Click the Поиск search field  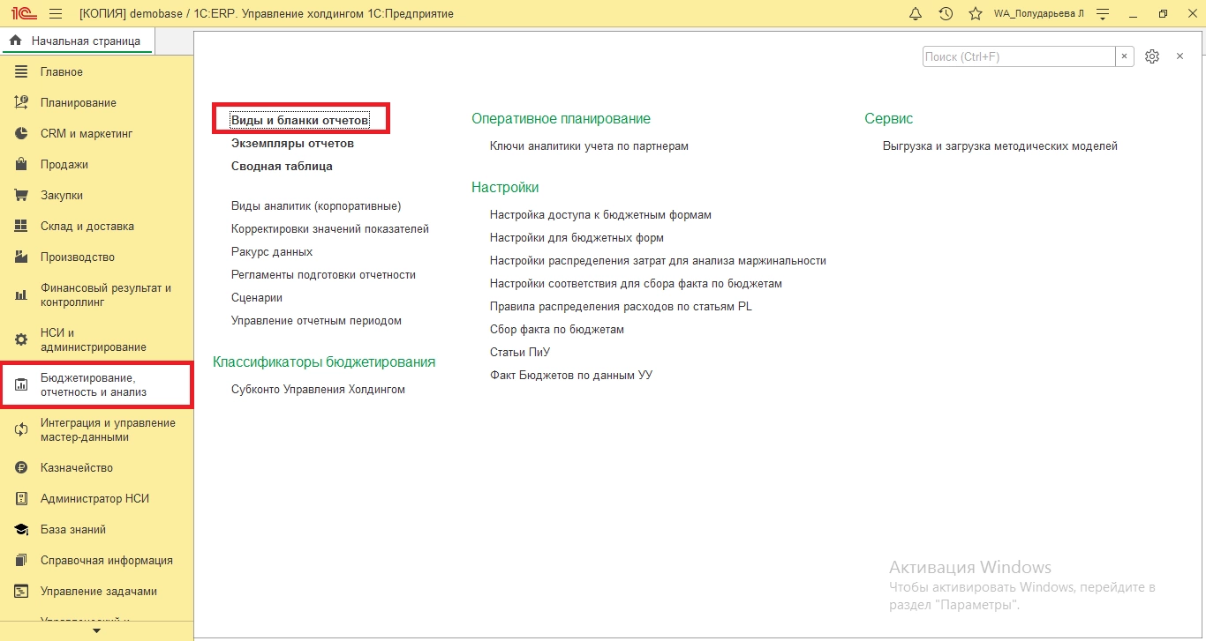[1019, 56]
